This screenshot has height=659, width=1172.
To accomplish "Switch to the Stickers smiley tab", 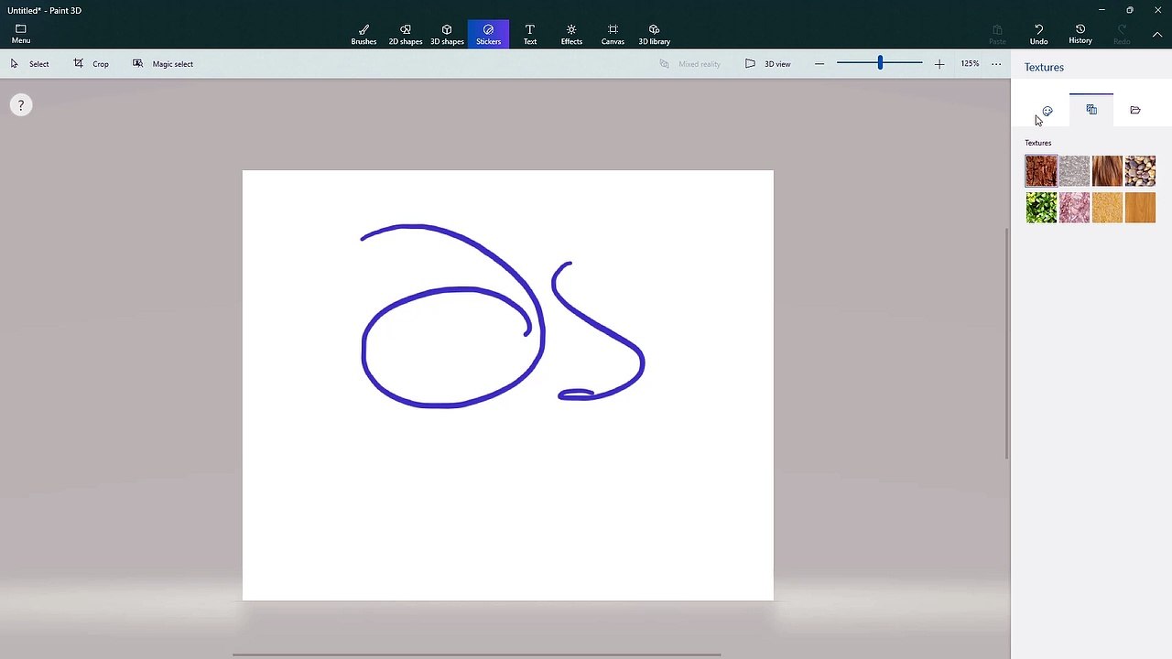I will 1047,111.
